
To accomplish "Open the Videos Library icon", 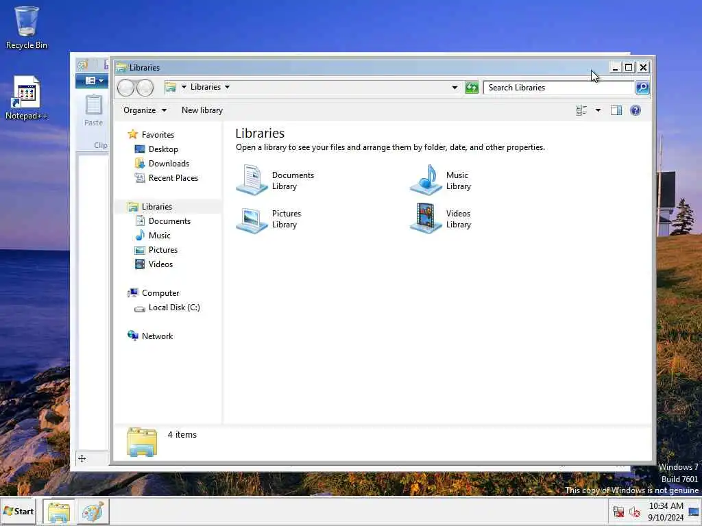I will pos(426,218).
